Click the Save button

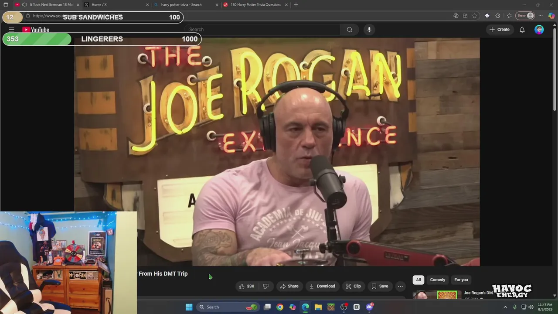(x=380, y=286)
